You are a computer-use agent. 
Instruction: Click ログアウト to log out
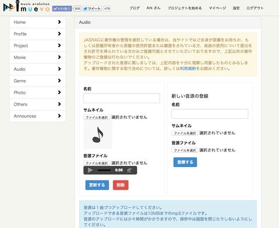point(255,8)
